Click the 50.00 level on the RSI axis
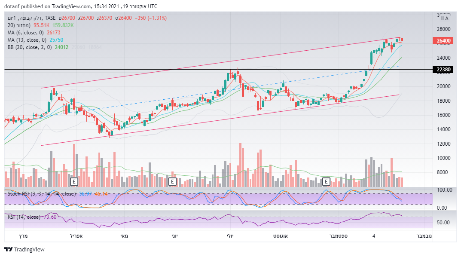This screenshot has width=461, height=257. point(443,223)
